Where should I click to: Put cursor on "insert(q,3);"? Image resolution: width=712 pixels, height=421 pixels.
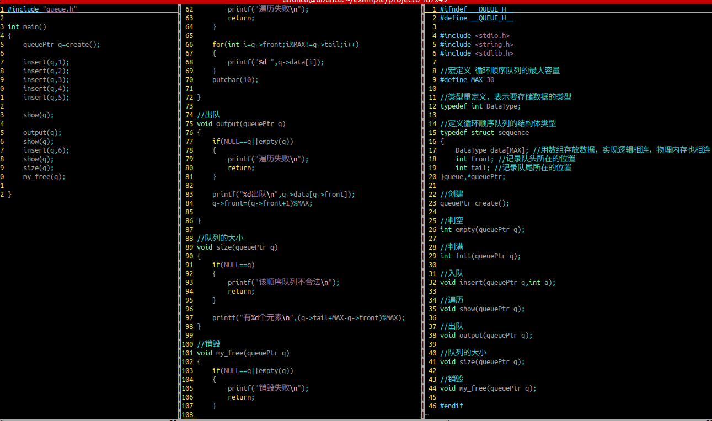(x=46, y=80)
